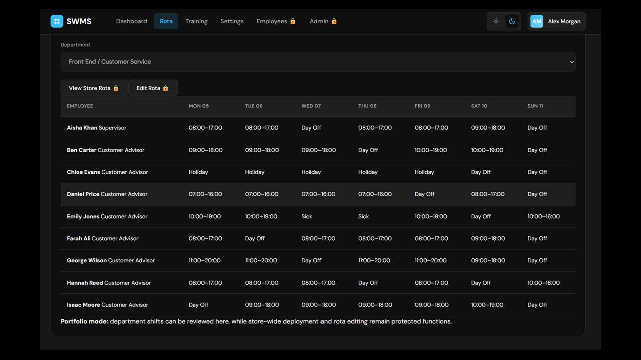Click the Edit Rota button
The width and height of the screenshot is (641, 360).
point(153,88)
